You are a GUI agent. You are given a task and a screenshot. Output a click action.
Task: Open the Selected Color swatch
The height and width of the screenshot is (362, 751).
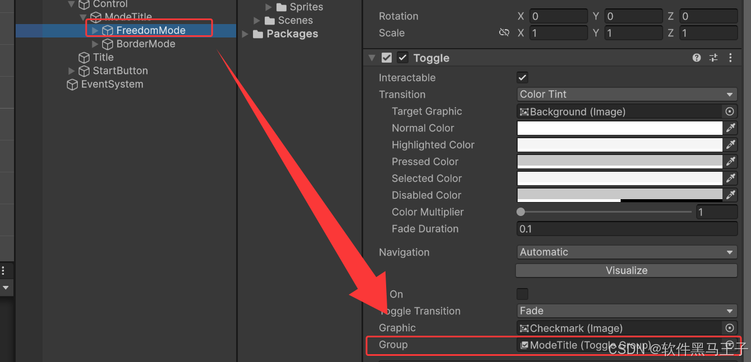(620, 178)
